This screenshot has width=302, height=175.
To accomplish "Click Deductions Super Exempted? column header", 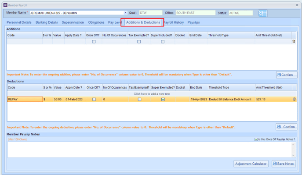I will coord(163,88).
